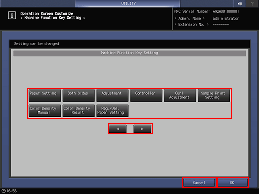Click the speaker volume icon
The height and width of the screenshot is (194, 259).
coord(240,3)
